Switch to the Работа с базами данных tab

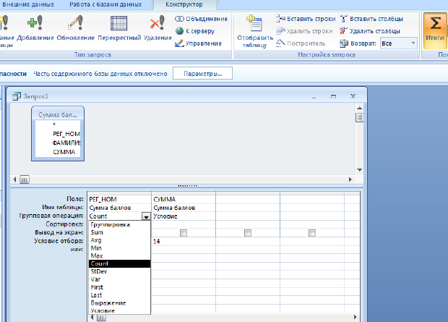[104, 4]
